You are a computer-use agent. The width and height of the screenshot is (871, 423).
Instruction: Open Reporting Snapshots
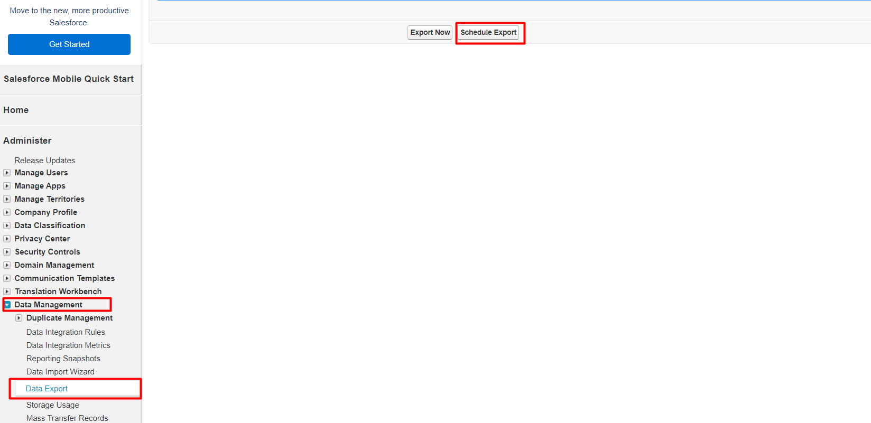click(63, 359)
